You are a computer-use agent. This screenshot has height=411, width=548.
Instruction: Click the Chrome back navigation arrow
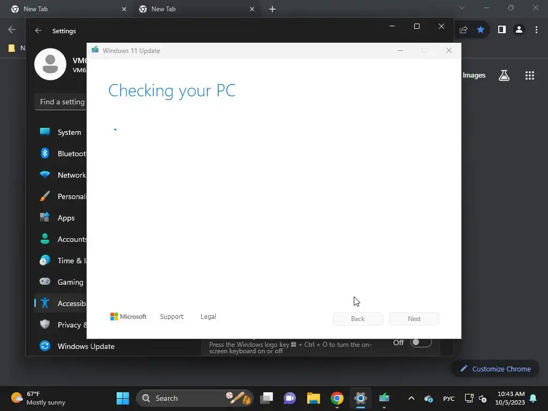pos(12,30)
